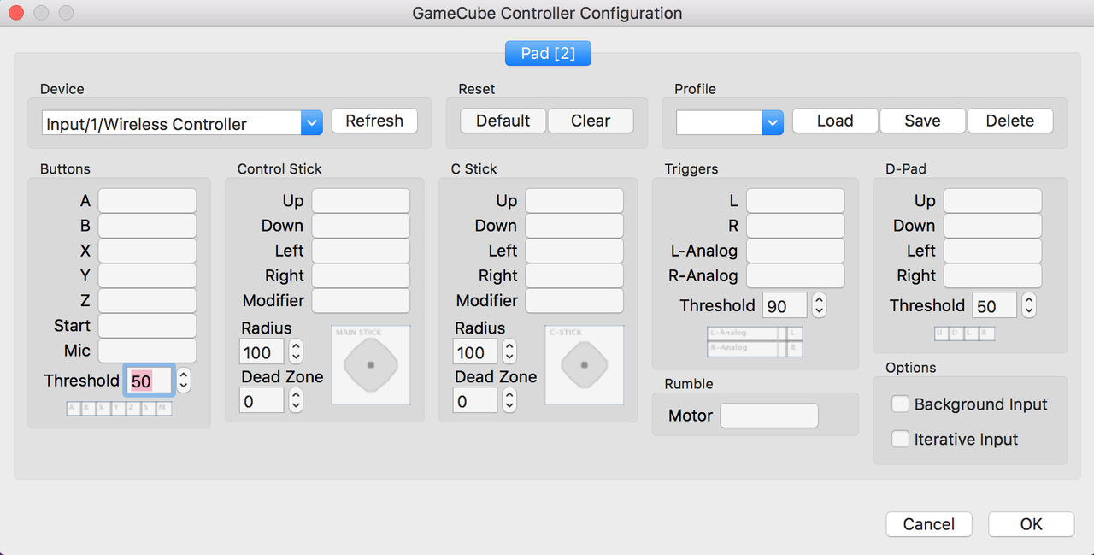Click the Rumble Motor mapping field
The width and height of the screenshot is (1094, 555).
tap(769, 416)
